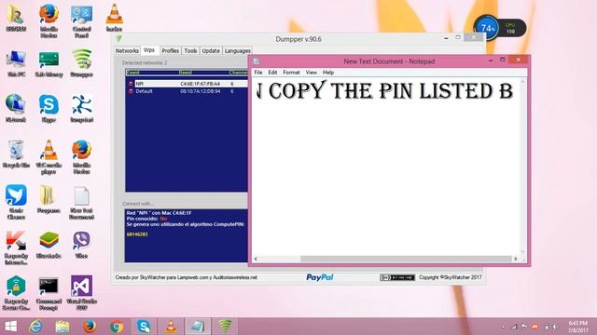Open Notepad's File menu
The height and width of the screenshot is (335, 597).
click(258, 73)
